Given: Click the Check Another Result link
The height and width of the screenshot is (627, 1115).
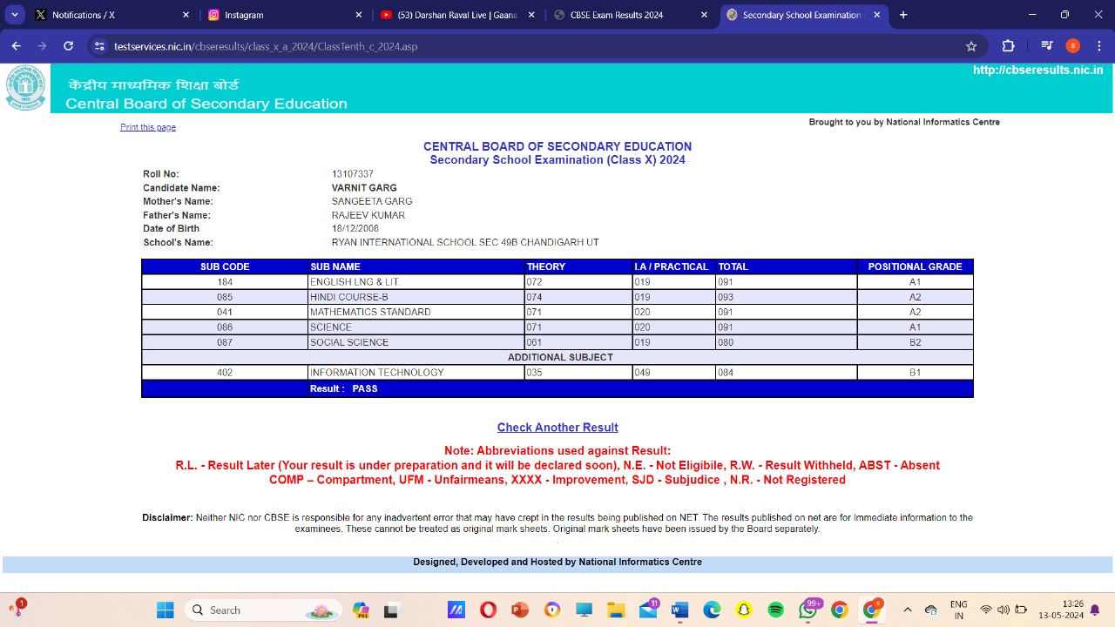Looking at the screenshot, I should click(557, 428).
